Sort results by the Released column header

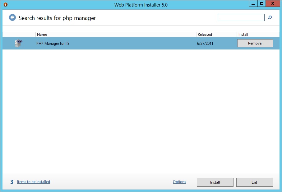[216, 34]
